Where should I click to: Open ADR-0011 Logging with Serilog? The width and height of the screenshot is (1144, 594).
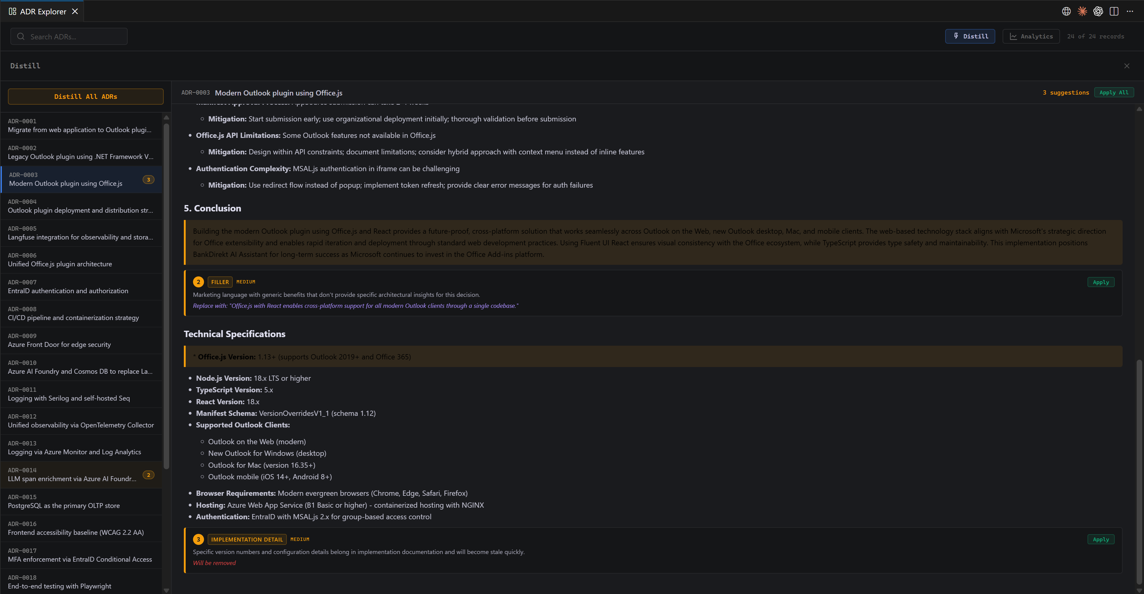pos(81,394)
